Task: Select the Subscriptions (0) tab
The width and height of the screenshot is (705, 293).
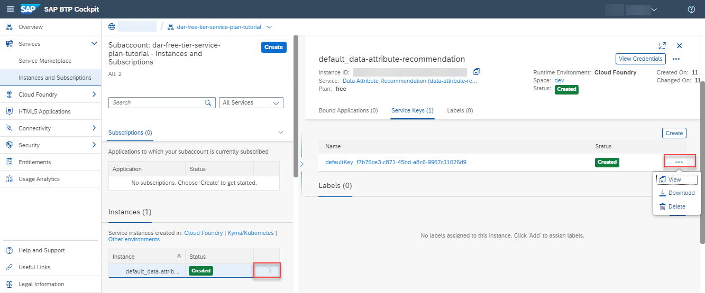Action: (x=130, y=133)
